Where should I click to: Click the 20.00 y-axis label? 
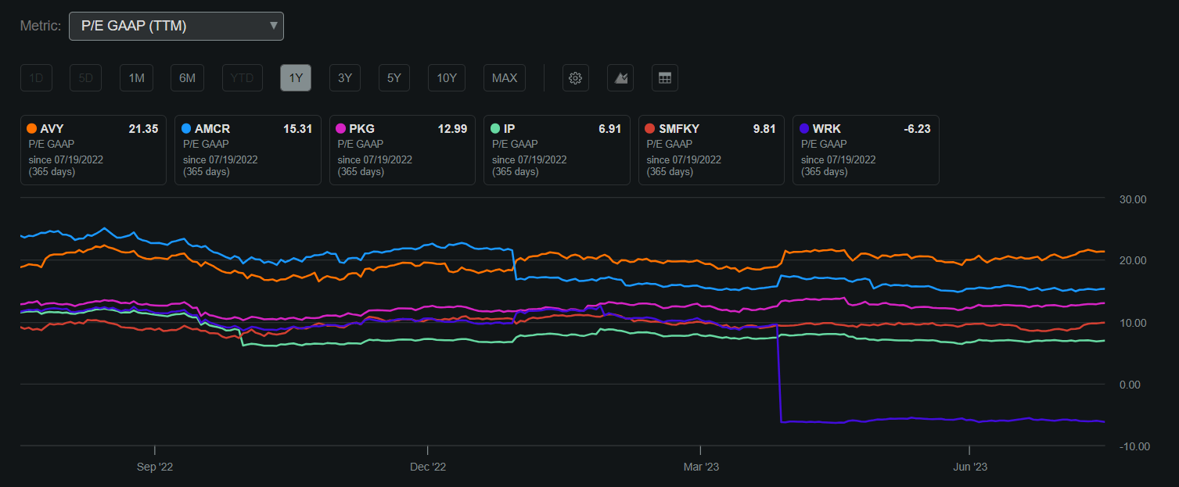pos(1133,260)
